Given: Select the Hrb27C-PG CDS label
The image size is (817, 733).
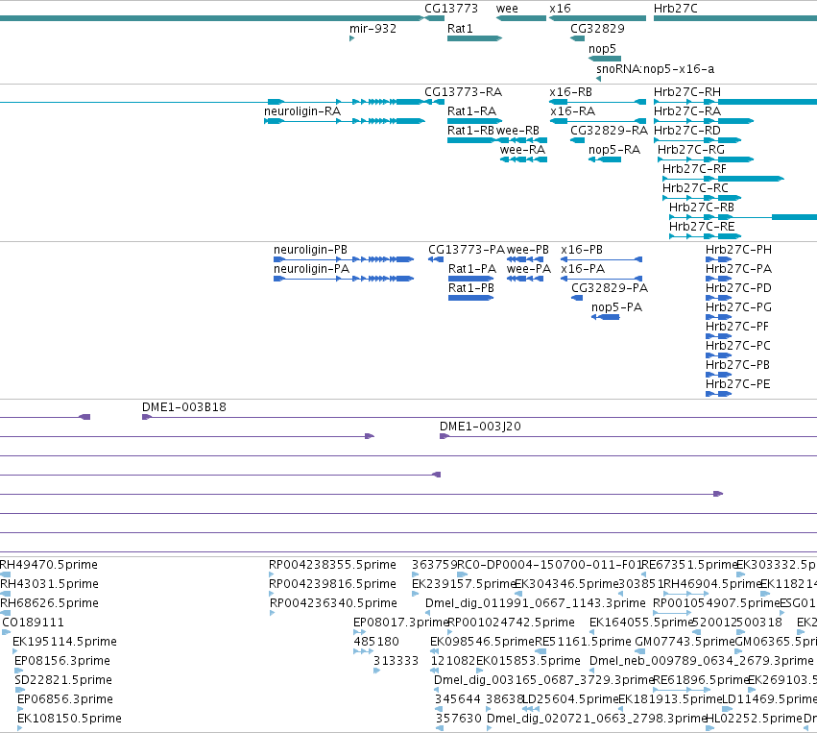Looking at the screenshot, I should tap(738, 308).
